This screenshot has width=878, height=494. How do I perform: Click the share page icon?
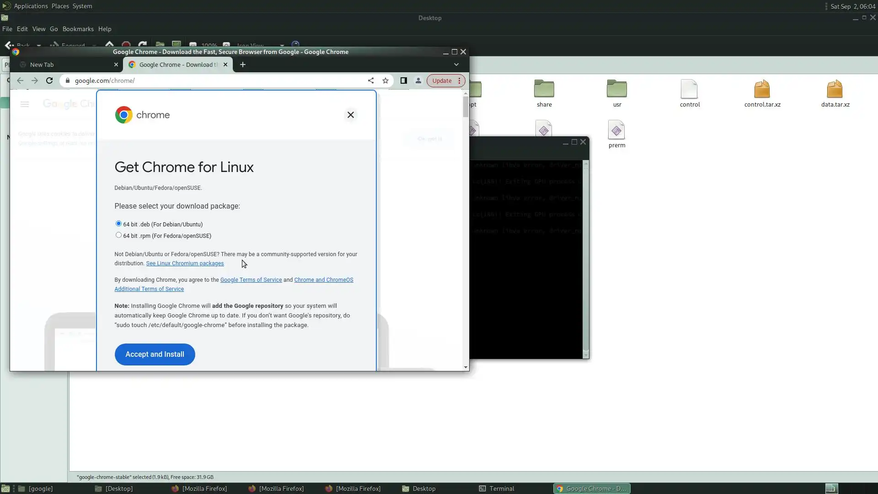tap(371, 81)
